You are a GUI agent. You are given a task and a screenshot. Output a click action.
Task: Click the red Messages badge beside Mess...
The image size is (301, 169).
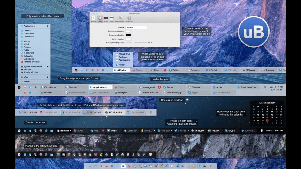(165, 70)
